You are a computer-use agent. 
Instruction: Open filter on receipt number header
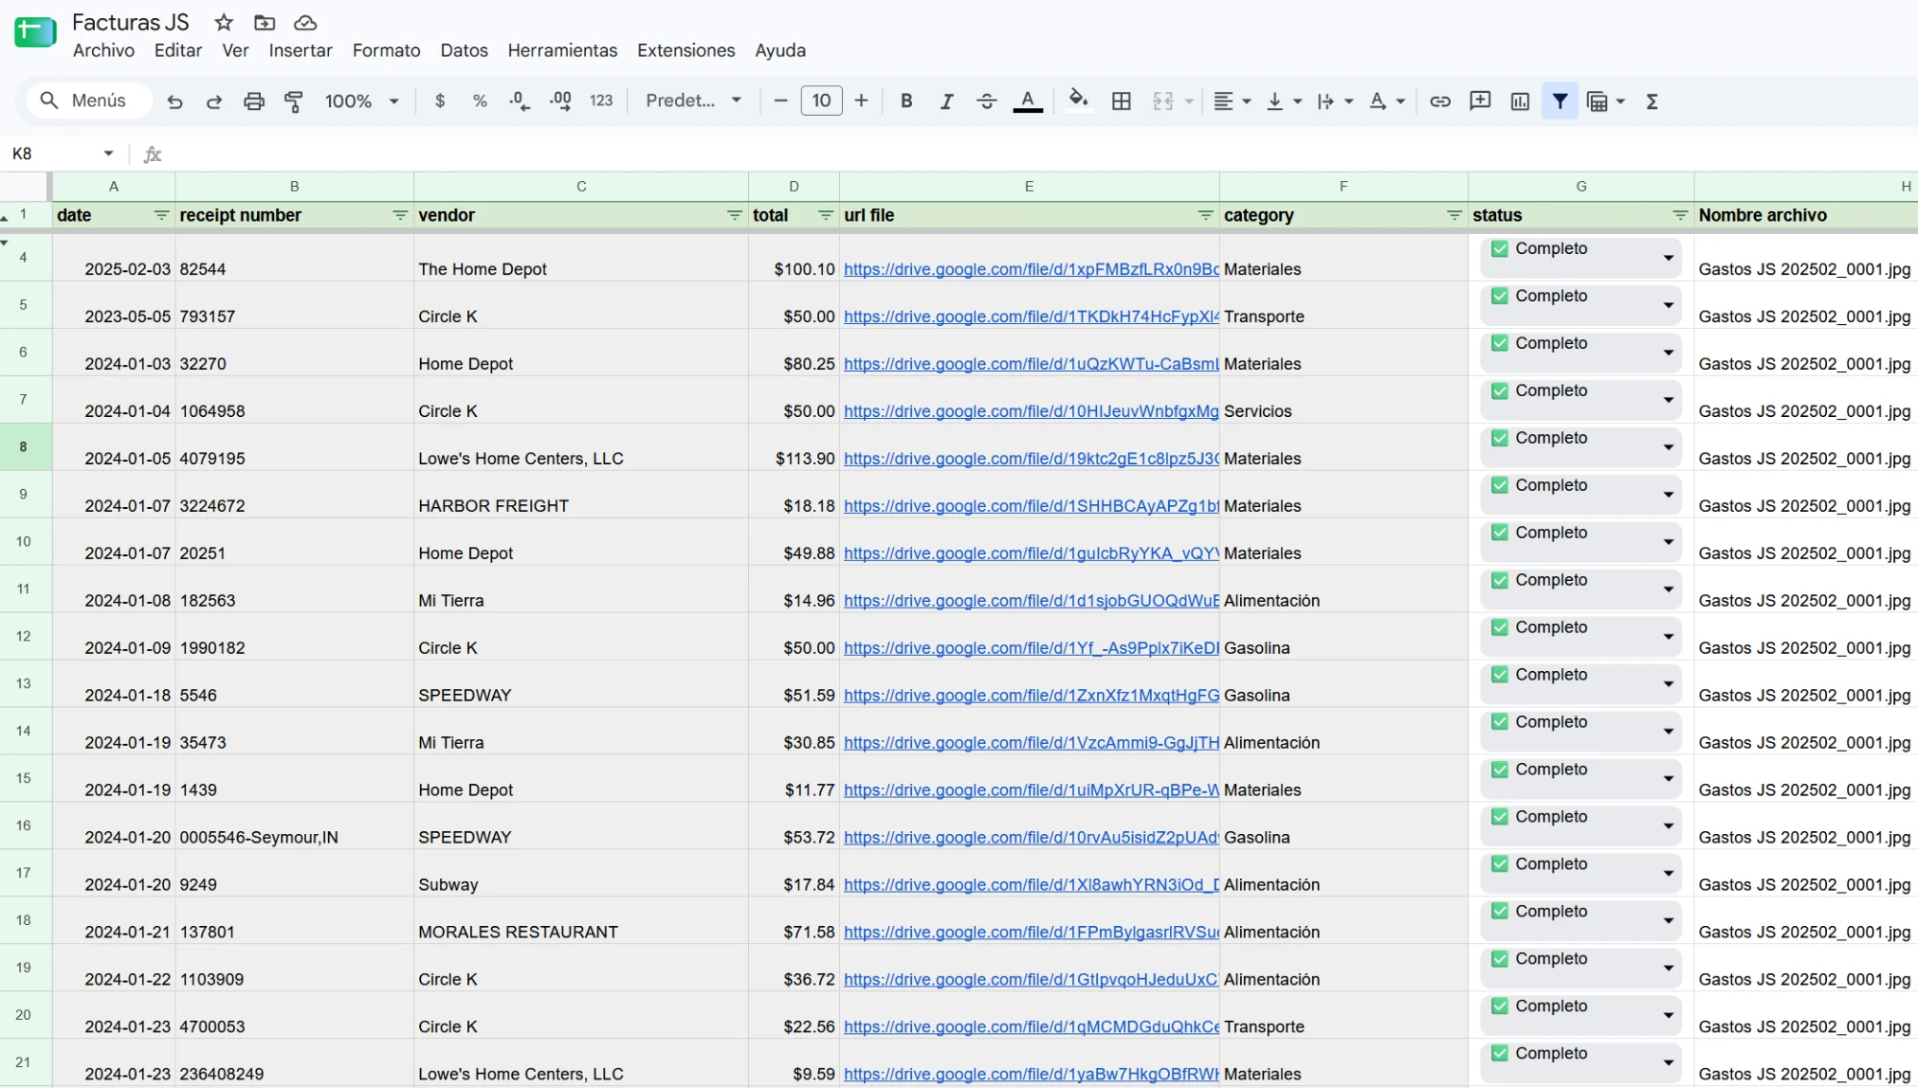(400, 216)
